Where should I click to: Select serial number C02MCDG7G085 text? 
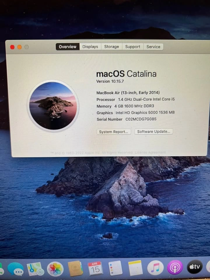(141, 119)
